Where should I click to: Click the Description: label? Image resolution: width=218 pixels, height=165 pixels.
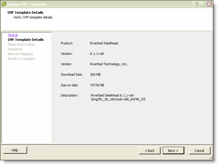tap(69, 95)
